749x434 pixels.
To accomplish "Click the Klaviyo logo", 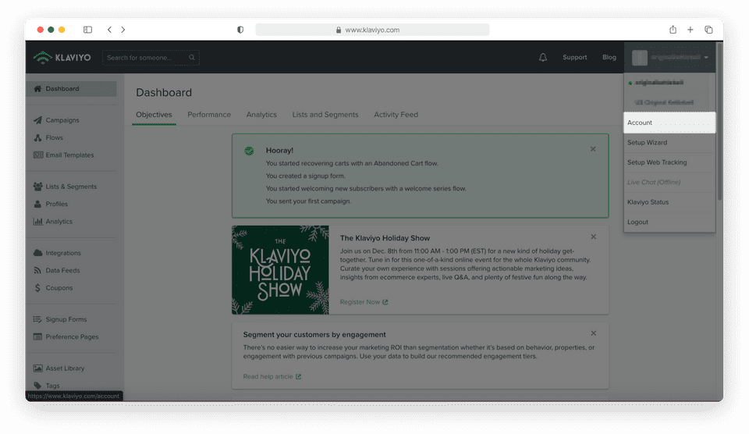I will click(x=62, y=57).
